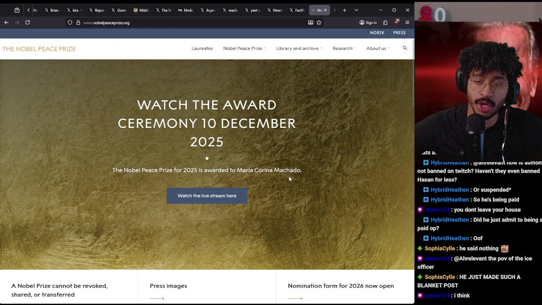Click the hero carousel dot indicator
The height and width of the screenshot is (305, 542).
207,158
